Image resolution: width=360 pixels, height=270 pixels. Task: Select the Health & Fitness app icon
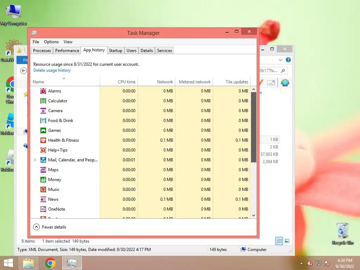pyautogui.click(x=43, y=140)
